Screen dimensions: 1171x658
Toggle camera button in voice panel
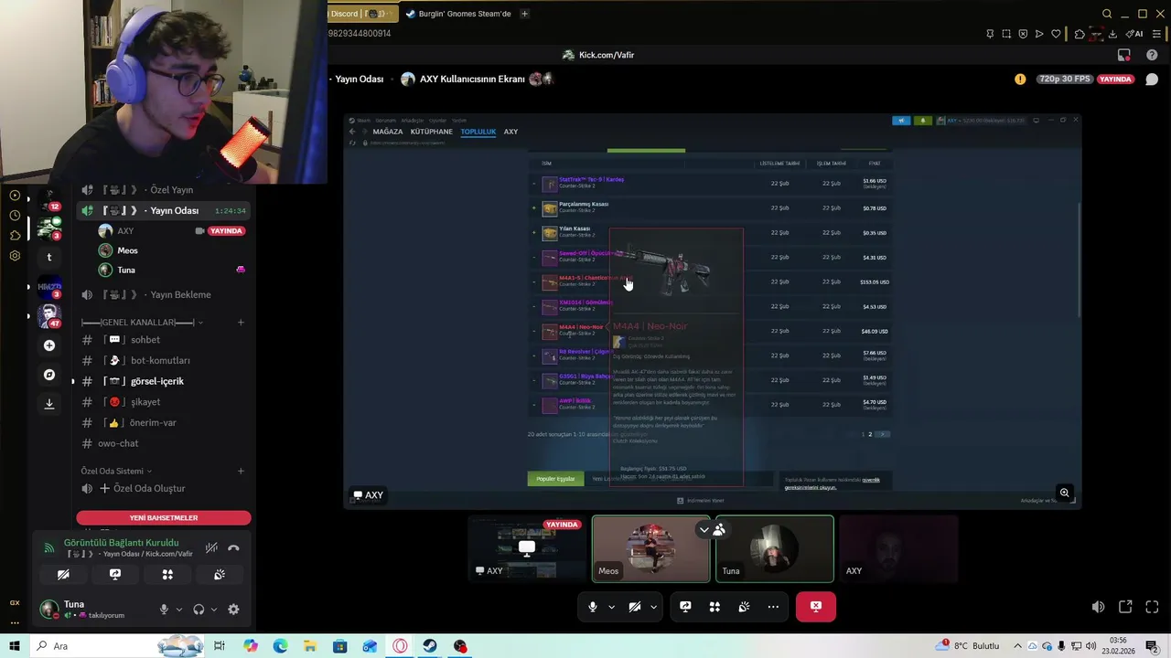(x=63, y=575)
